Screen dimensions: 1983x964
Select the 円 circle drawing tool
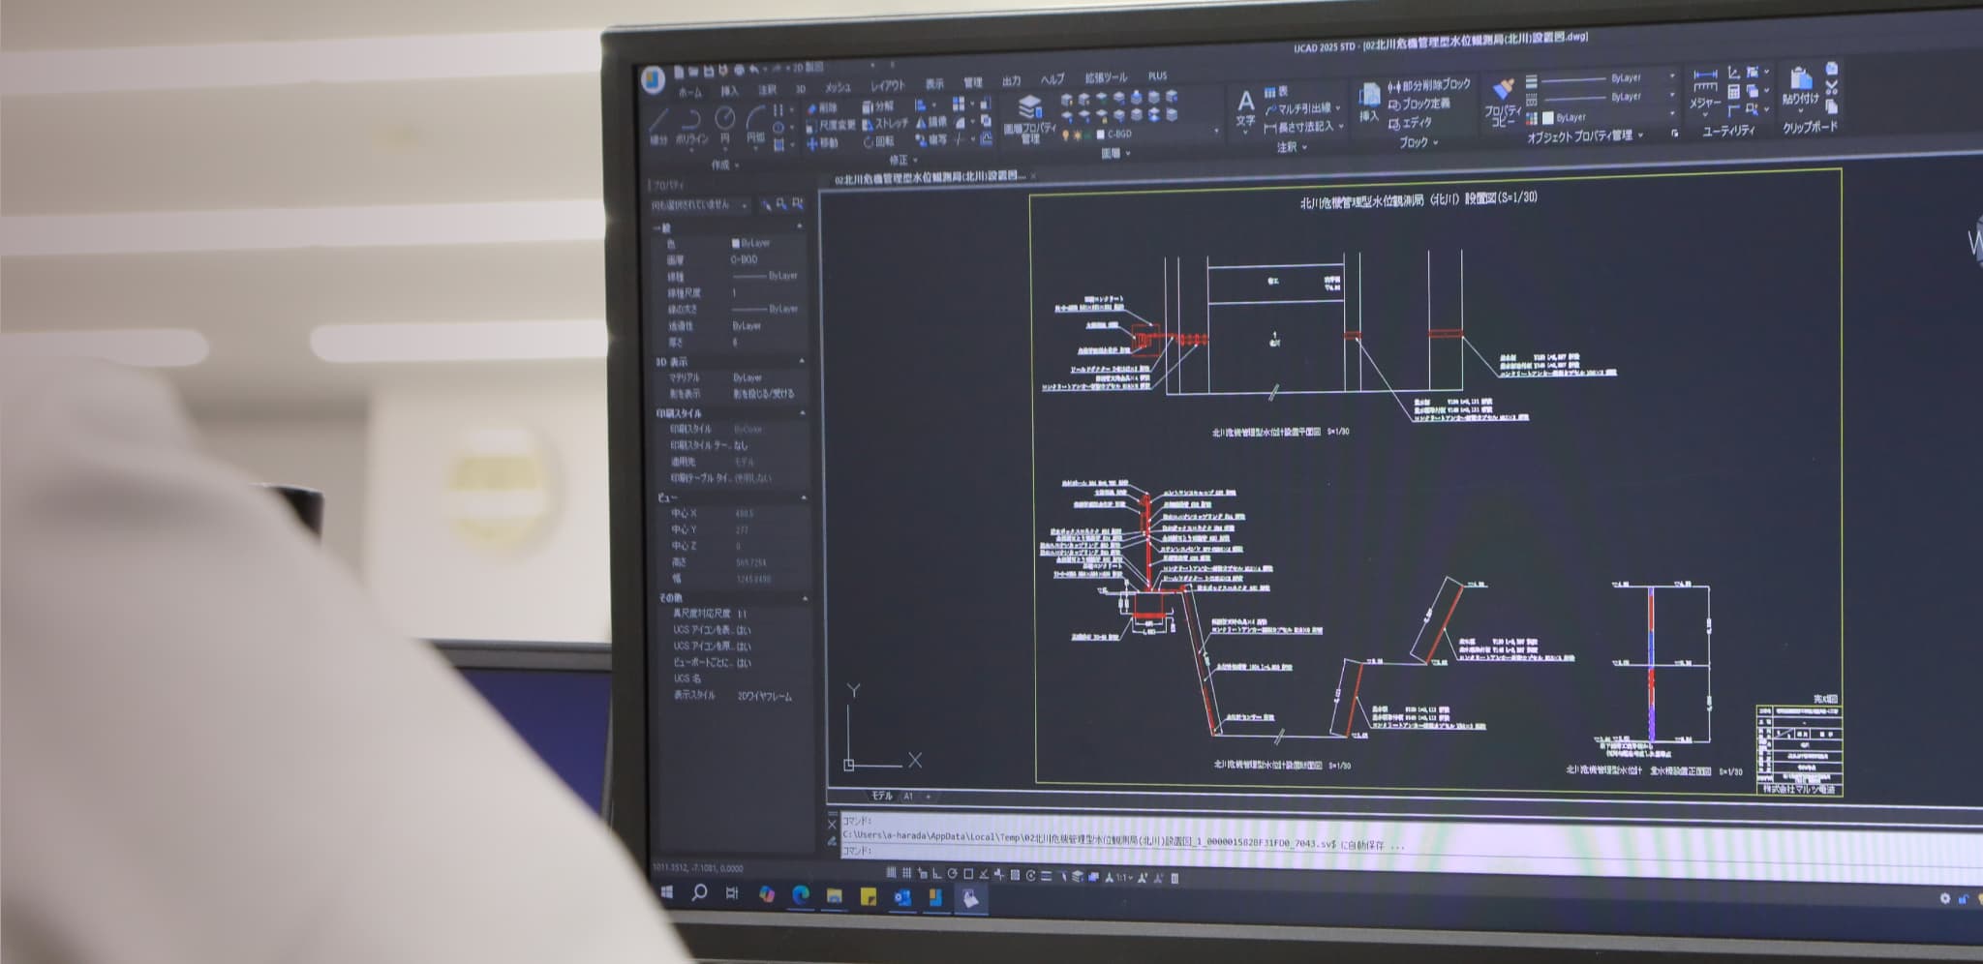point(724,121)
